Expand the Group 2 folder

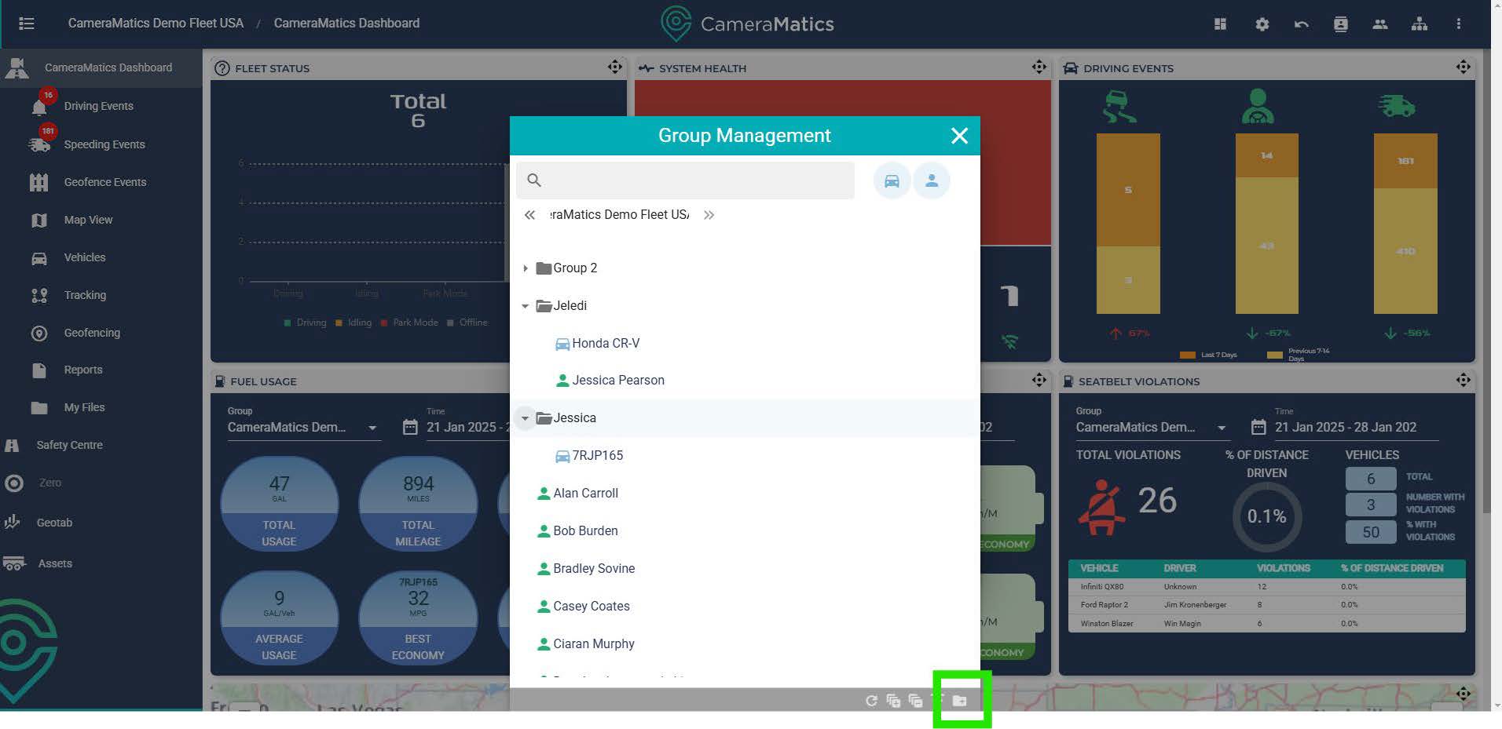click(526, 268)
